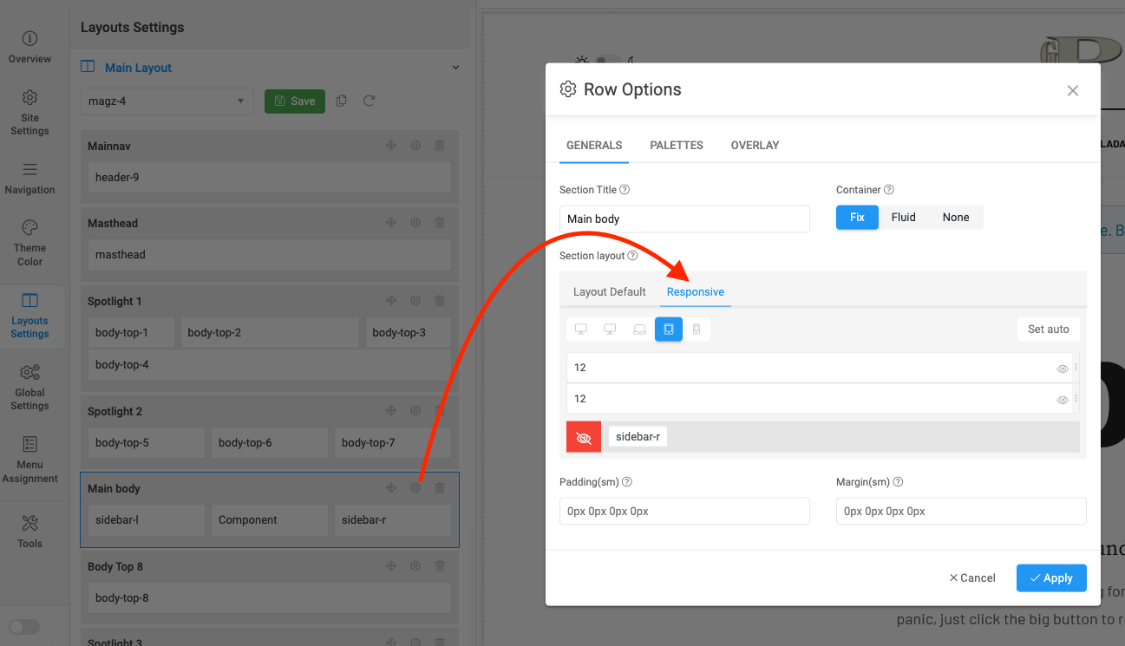This screenshot has height=646, width=1125.
Task: Open row settings gear for Masthead
Action: coord(415,223)
